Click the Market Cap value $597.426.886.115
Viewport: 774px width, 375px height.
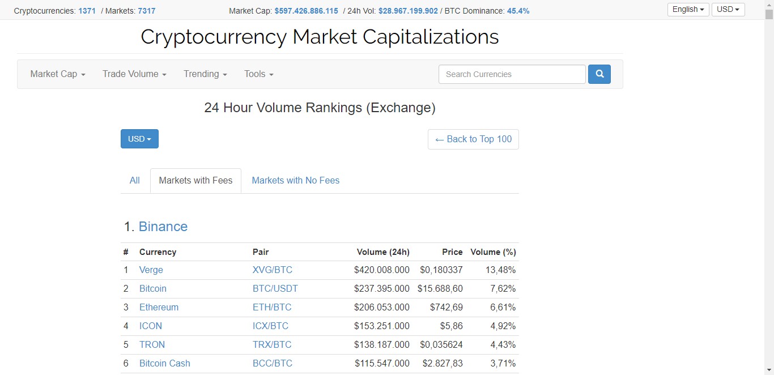coord(307,11)
